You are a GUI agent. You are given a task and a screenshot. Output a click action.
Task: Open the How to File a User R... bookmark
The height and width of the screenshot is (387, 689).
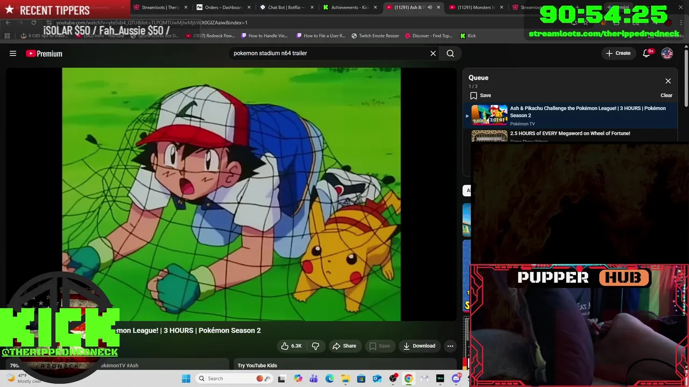[321, 36]
